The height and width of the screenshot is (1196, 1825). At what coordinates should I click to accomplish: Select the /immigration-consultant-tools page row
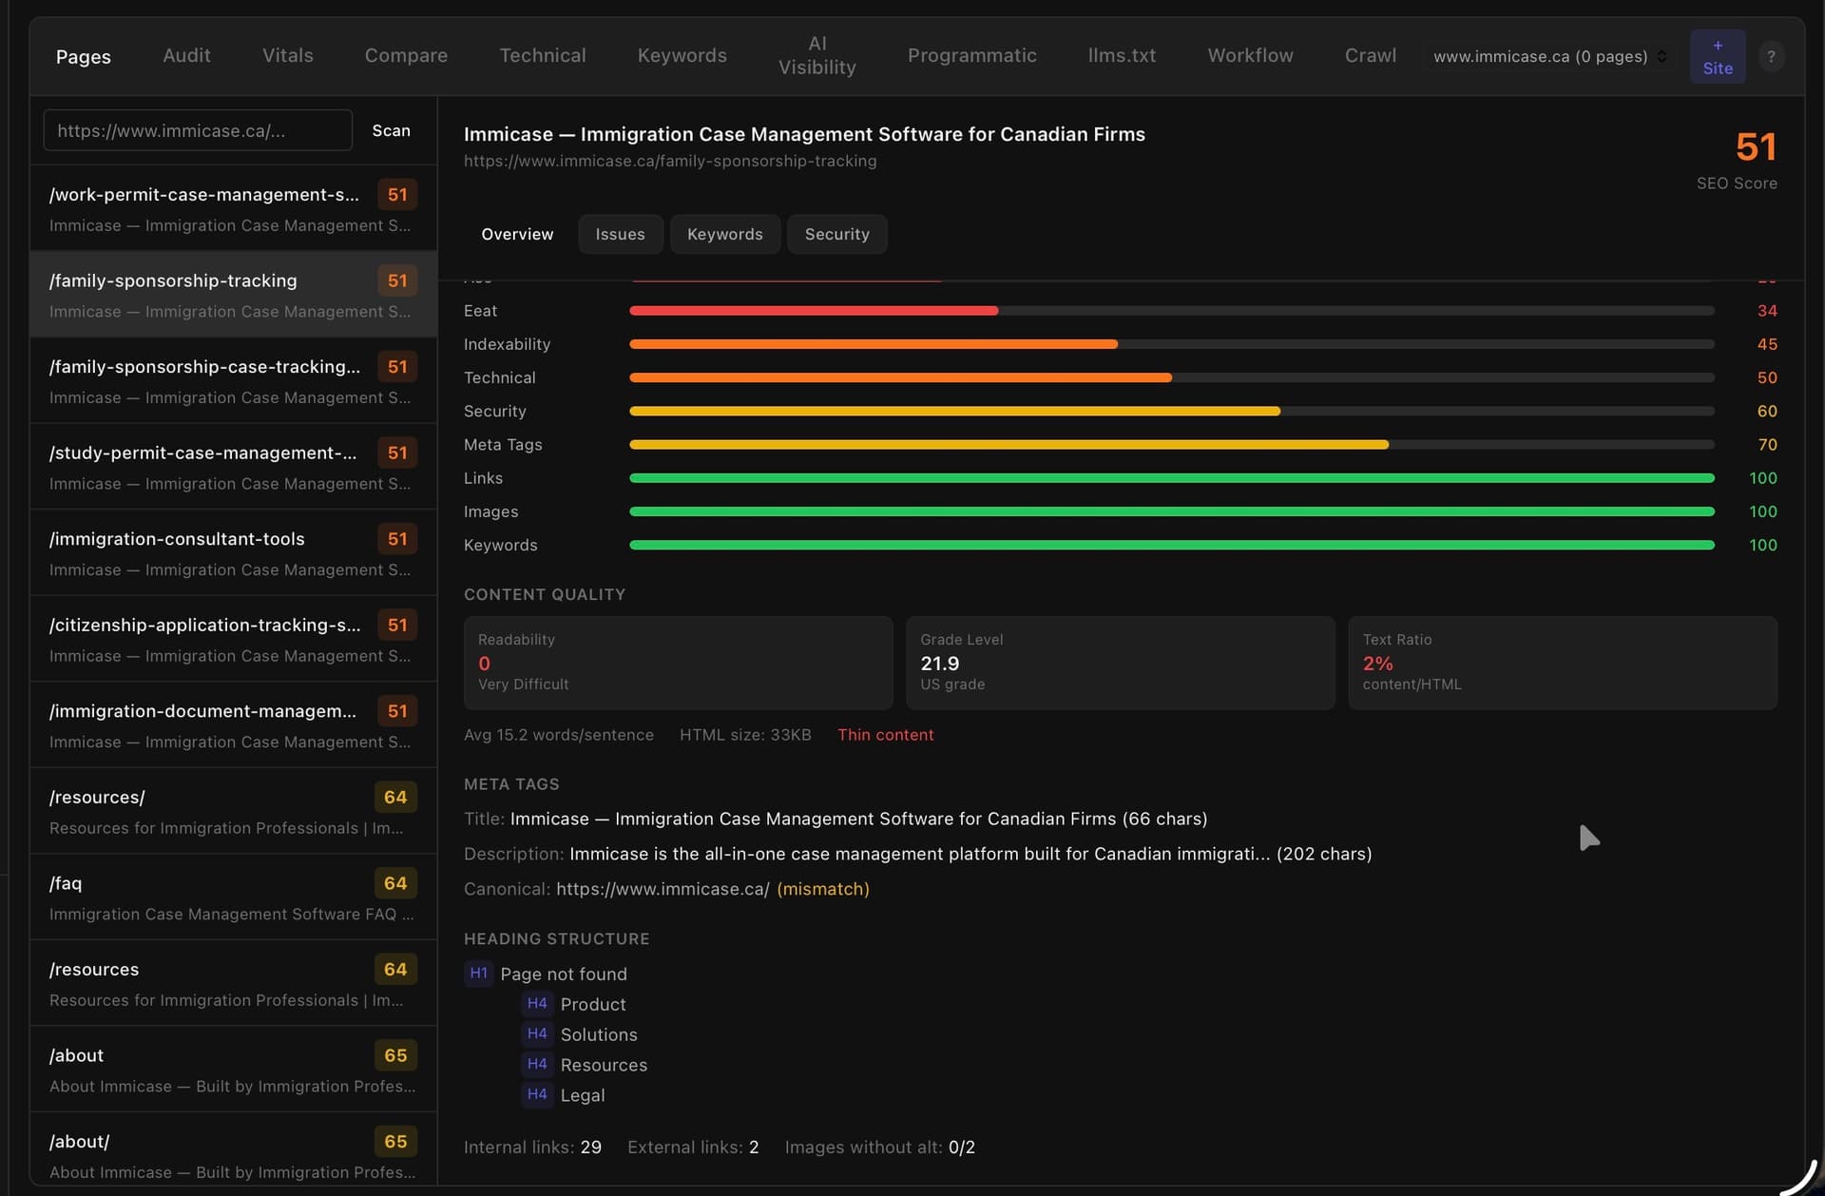pos(233,552)
